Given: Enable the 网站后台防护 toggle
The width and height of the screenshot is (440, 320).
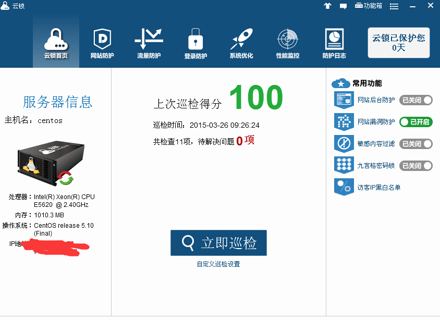Looking at the screenshot, I should pos(415,100).
